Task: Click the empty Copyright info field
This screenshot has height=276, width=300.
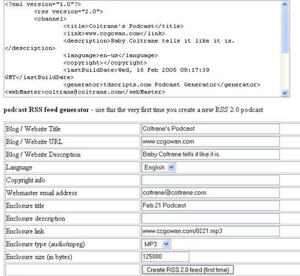Action: 210,180
